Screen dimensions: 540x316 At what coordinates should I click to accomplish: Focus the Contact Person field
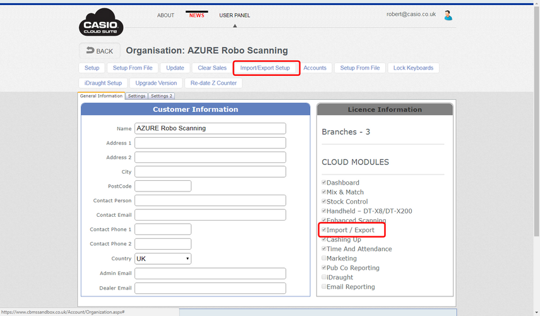(210, 200)
